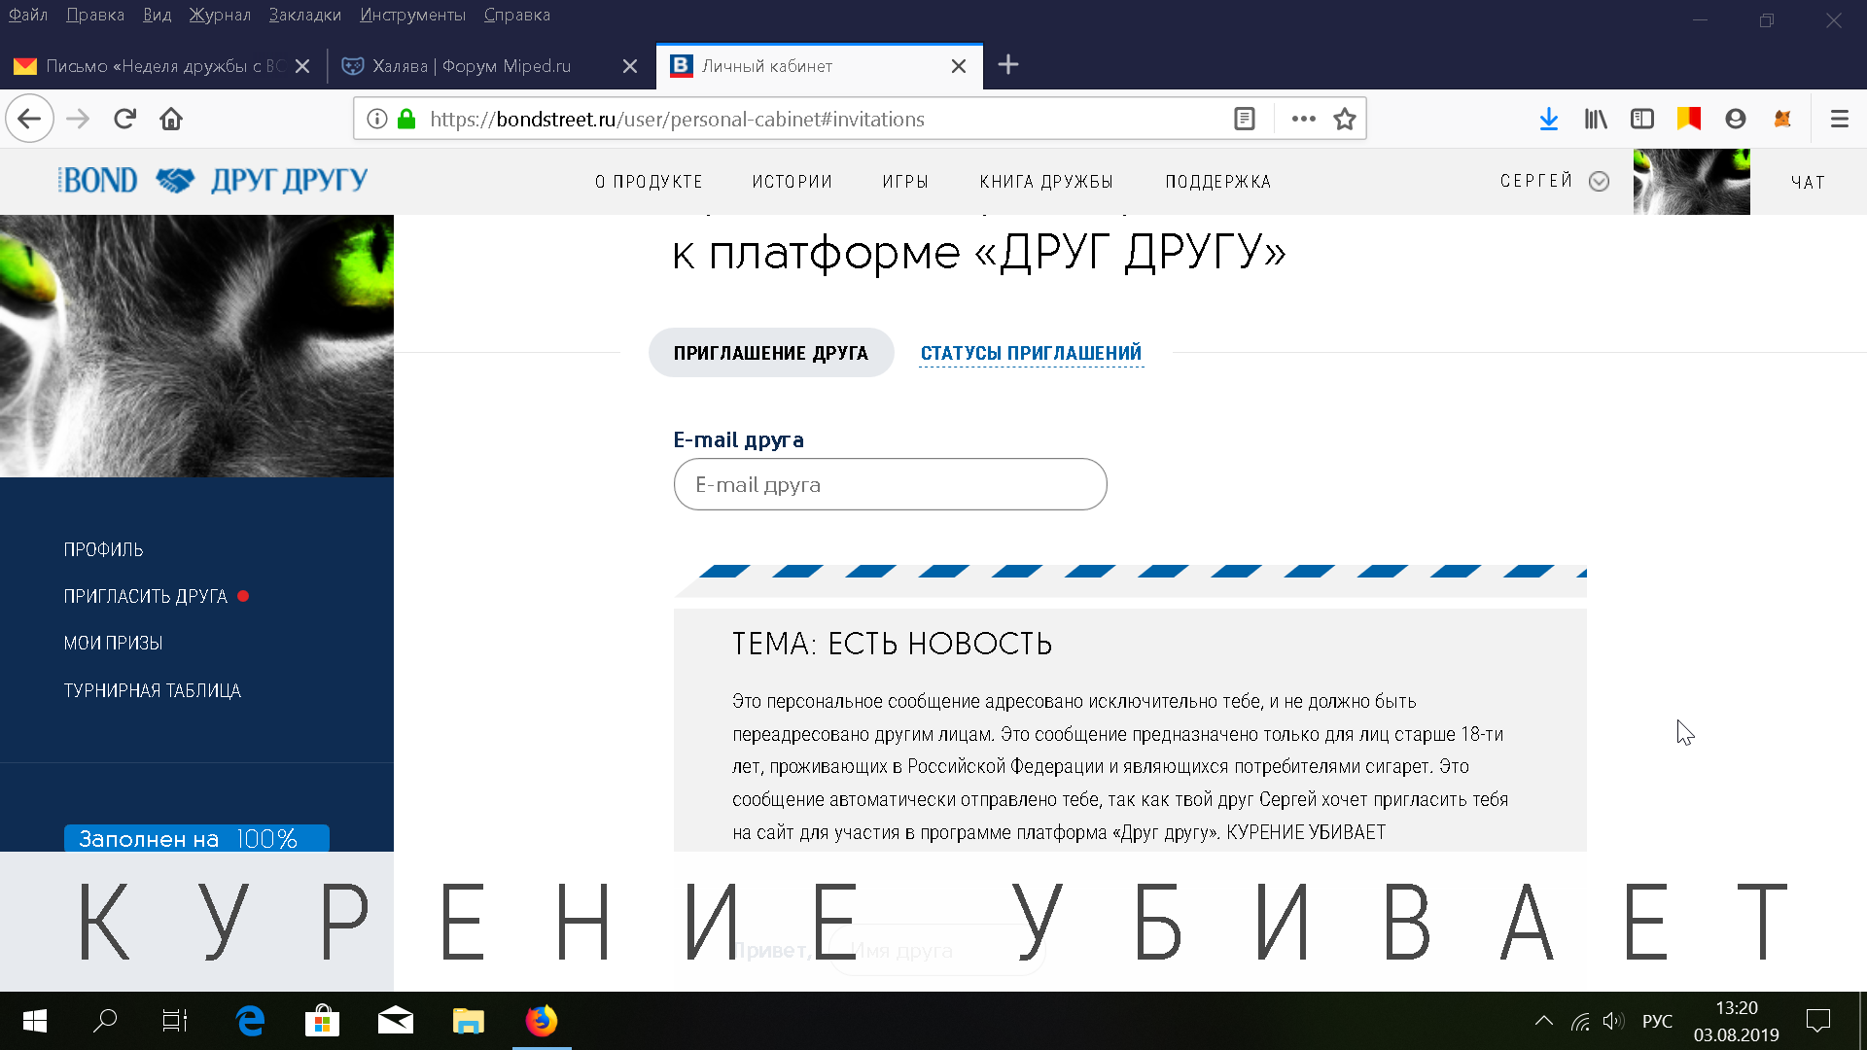Select the Приглашение друга tab
Viewport: 1867px width, 1050px height.
tap(771, 353)
